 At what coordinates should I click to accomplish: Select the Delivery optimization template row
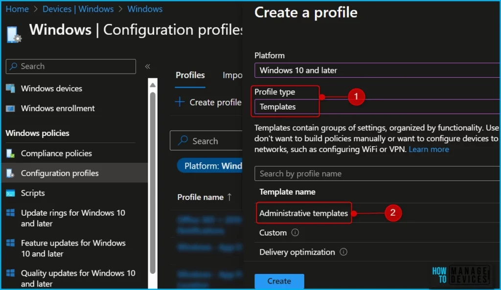point(378,252)
